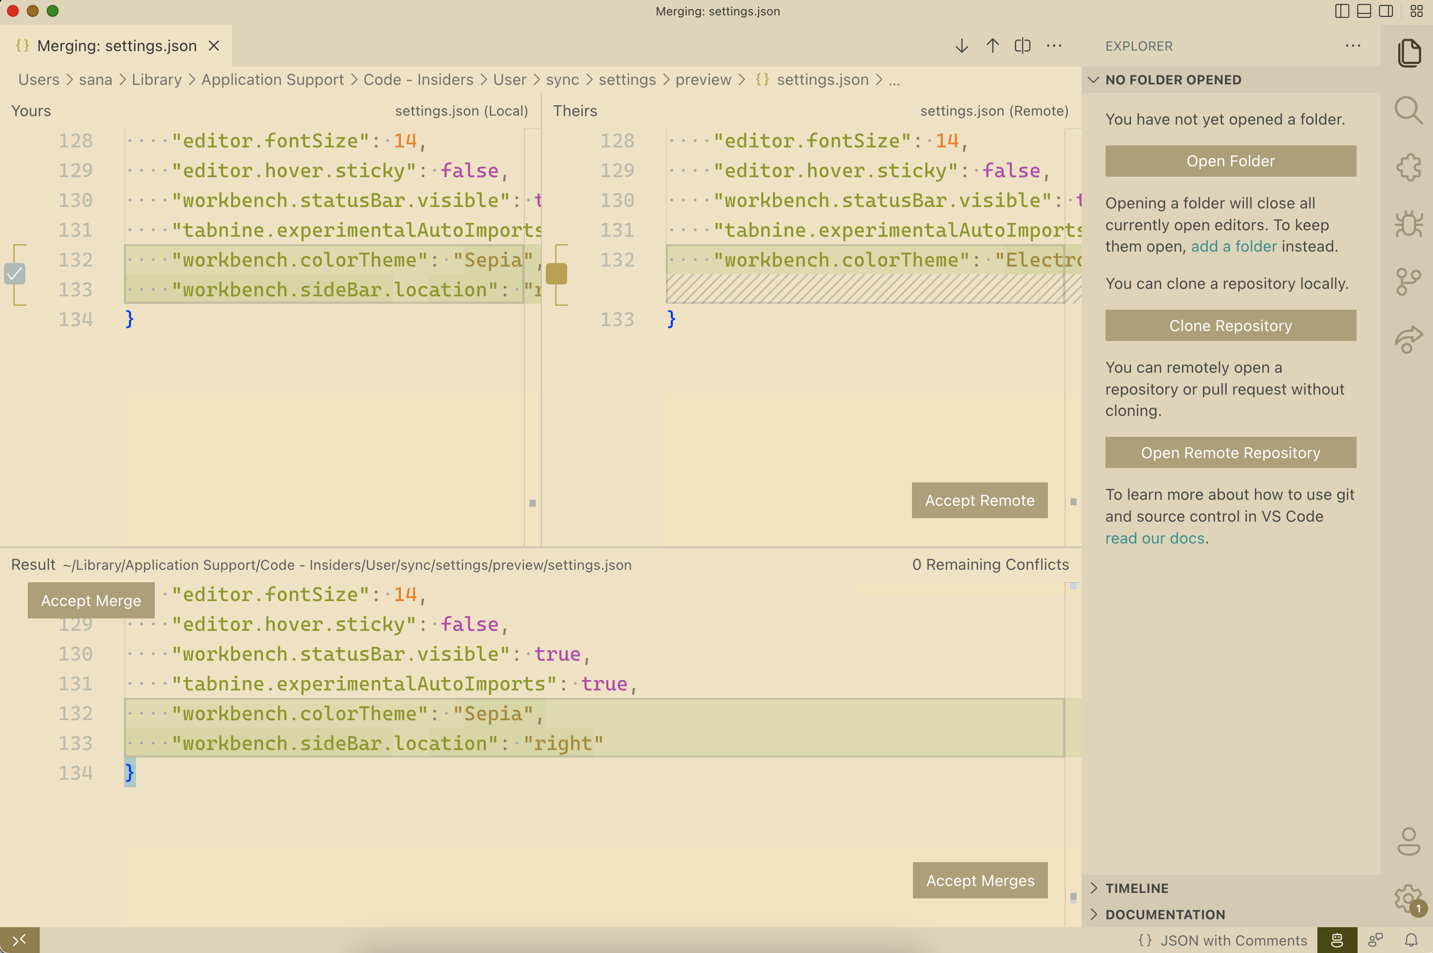Click settings.json in the breadcrumb bar
Image resolution: width=1433 pixels, height=953 pixels.
click(823, 79)
